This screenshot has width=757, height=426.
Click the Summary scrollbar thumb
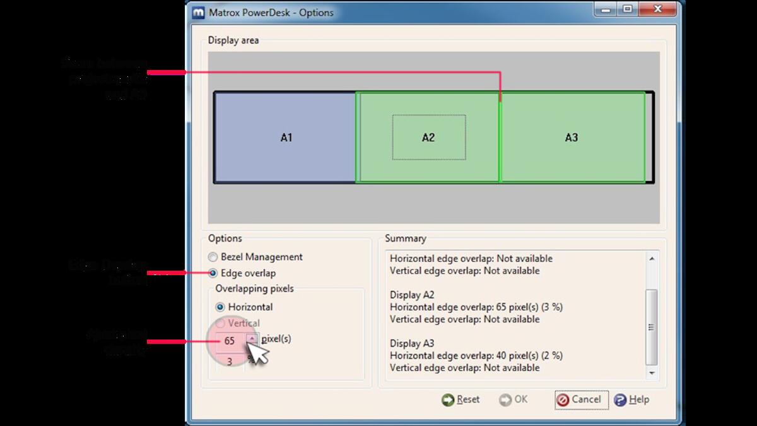(x=652, y=327)
